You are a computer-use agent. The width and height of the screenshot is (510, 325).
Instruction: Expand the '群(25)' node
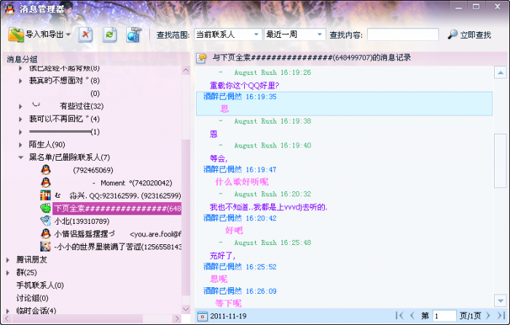[x=8, y=273]
